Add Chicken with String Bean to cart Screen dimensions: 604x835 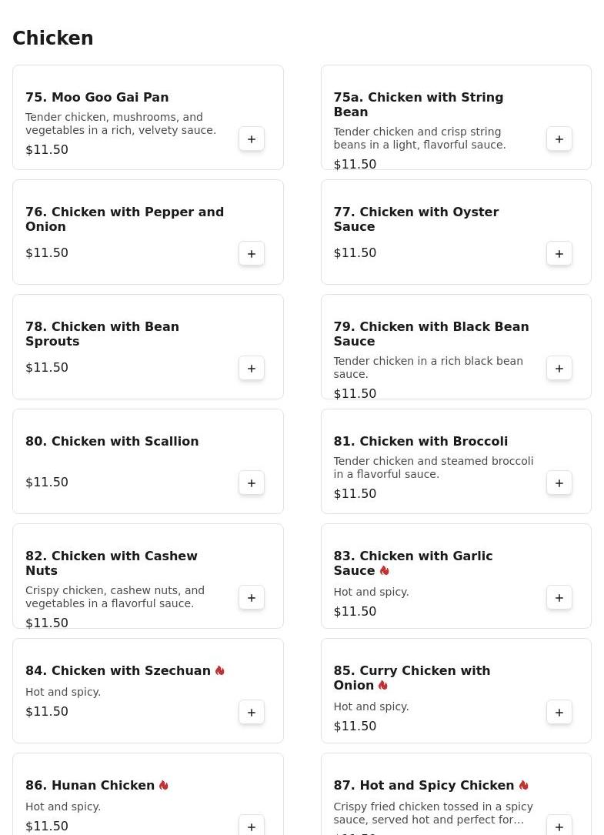559,139
